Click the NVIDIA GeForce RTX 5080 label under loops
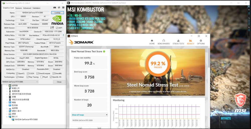The image size is (251, 129). point(83,120)
